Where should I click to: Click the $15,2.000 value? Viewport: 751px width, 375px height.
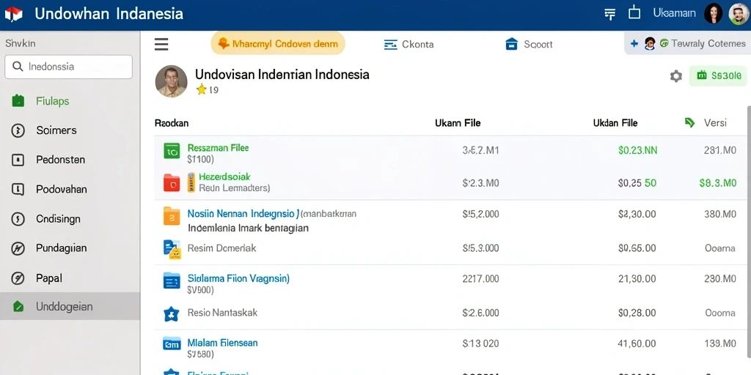coord(480,215)
